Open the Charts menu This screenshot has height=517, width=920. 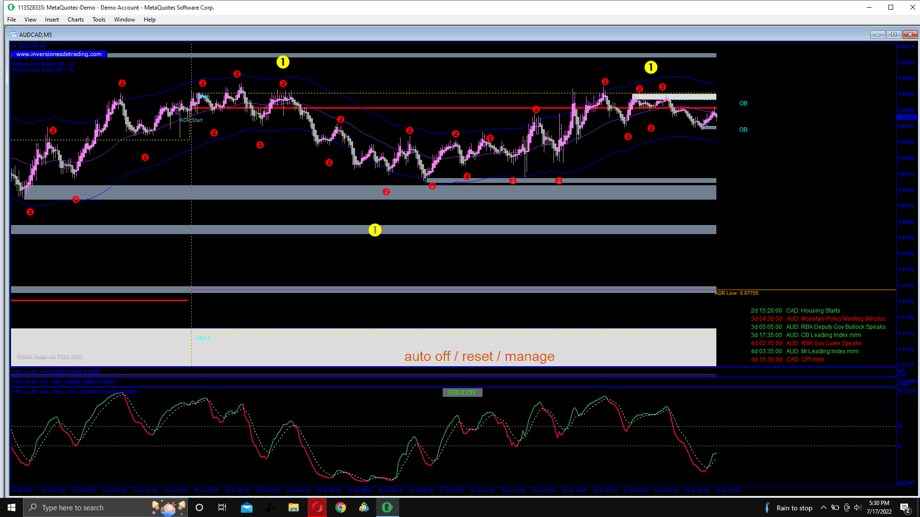click(x=75, y=20)
